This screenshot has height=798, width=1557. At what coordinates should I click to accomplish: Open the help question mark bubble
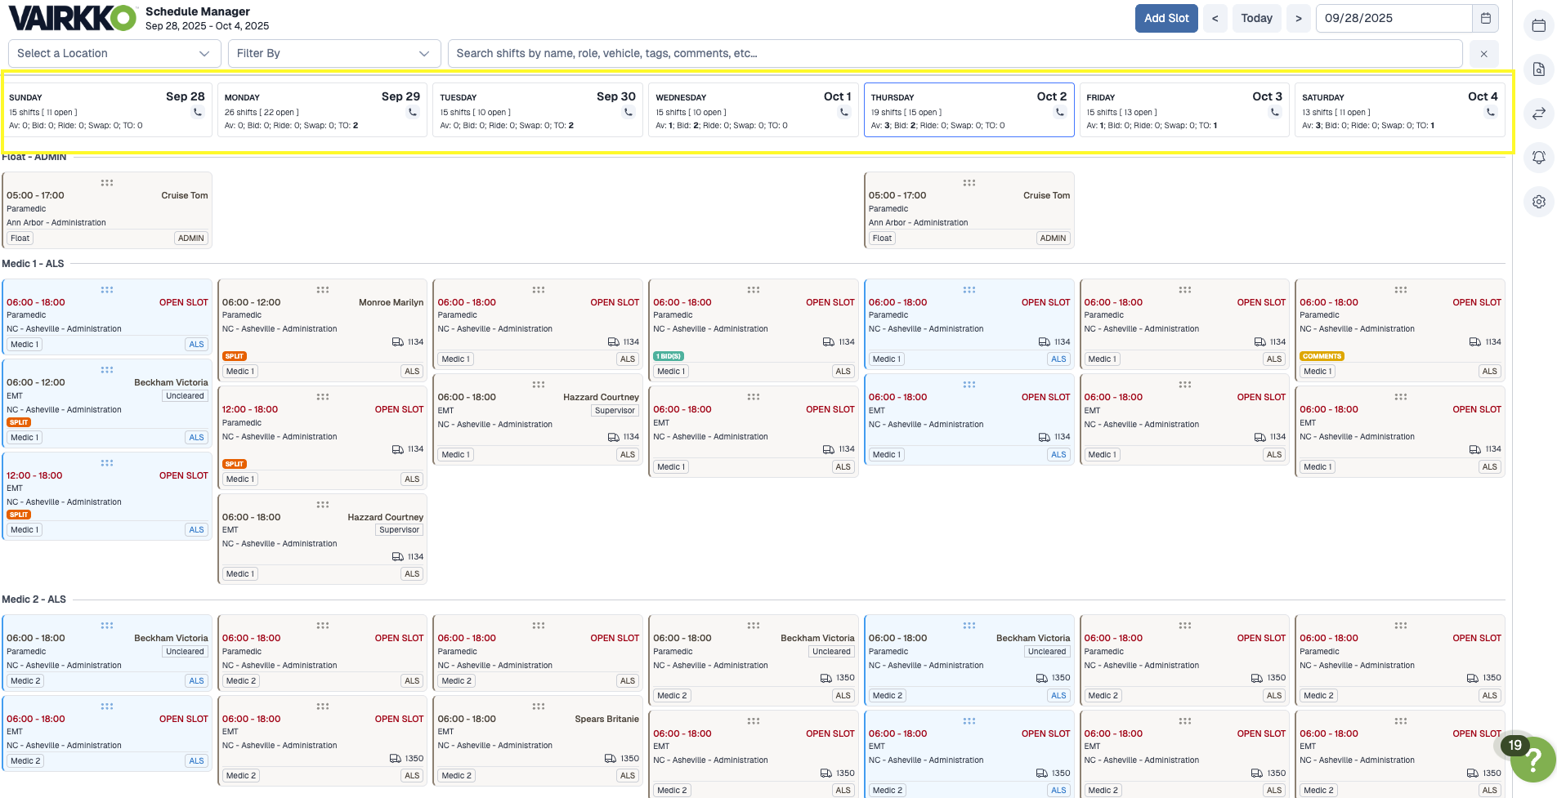pos(1532,760)
